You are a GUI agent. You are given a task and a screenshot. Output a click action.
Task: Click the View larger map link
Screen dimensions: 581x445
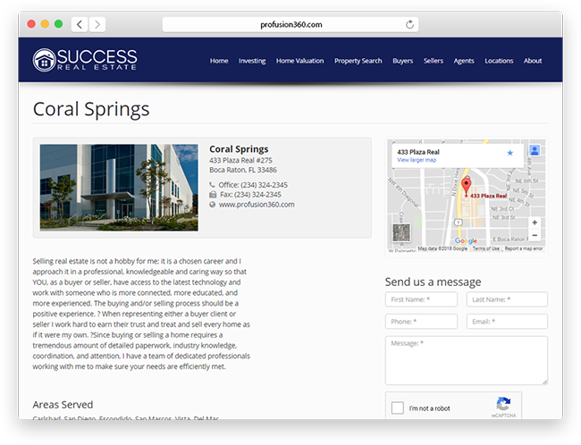tap(417, 160)
